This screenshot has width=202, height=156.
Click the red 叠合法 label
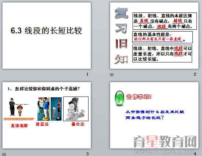[78, 124]
